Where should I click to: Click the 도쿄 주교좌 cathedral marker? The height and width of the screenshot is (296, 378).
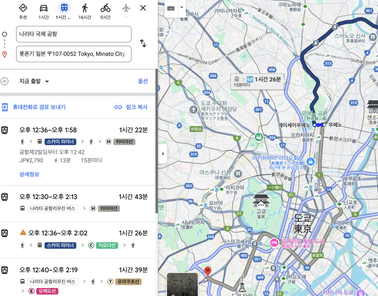tap(194, 110)
